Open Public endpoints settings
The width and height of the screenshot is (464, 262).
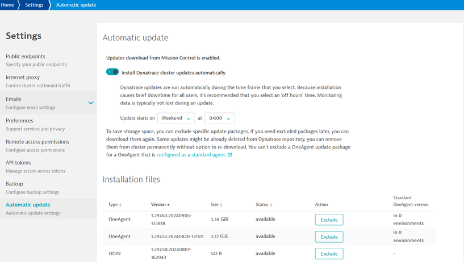point(26,56)
